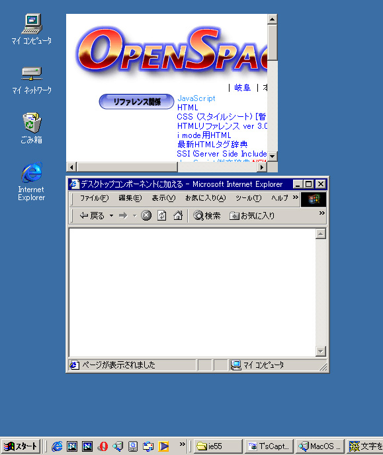The image size is (383, 455).
Task: Click the Windows logo throbber in IE
Action: pos(314,199)
